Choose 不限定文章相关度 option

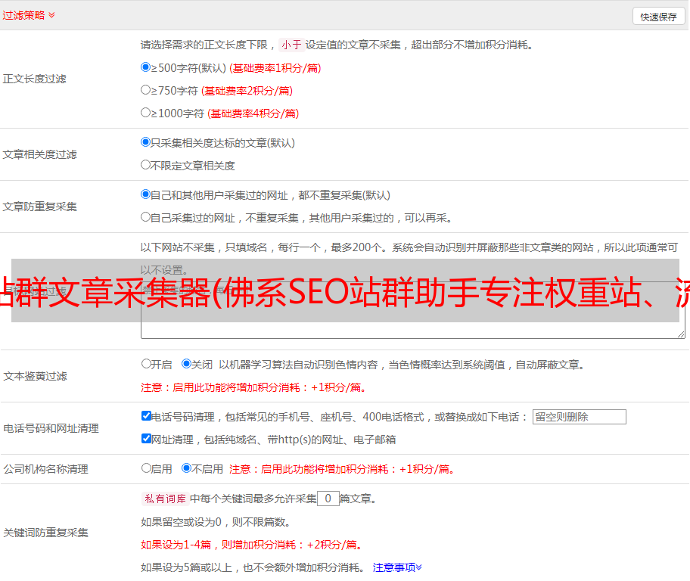tap(146, 165)
